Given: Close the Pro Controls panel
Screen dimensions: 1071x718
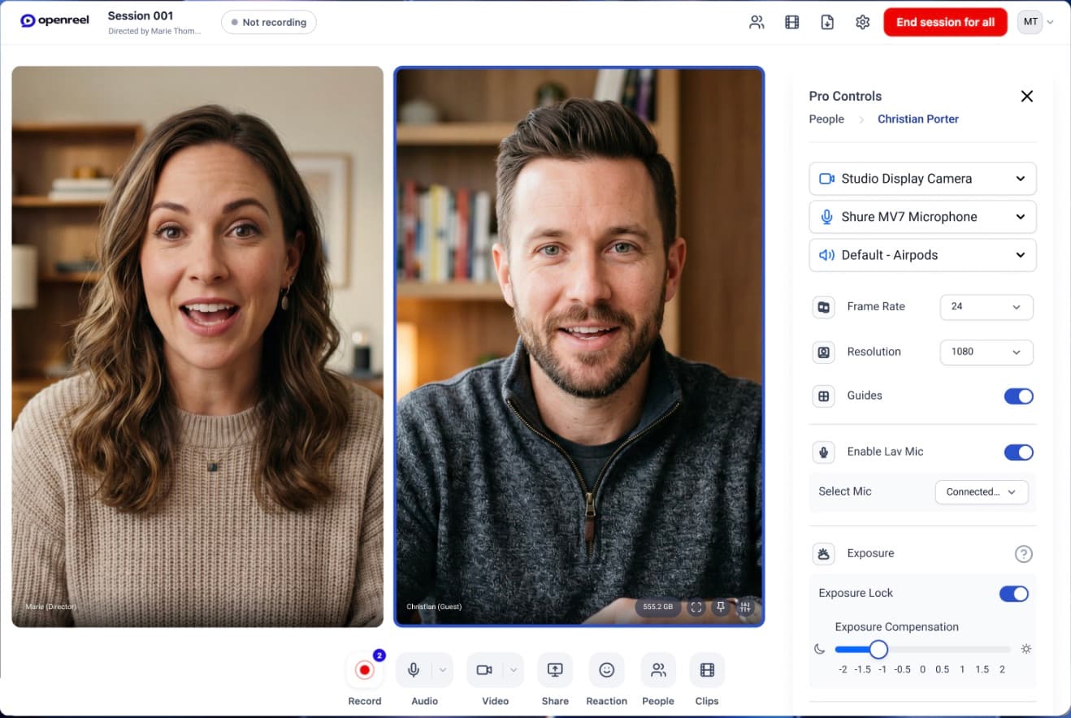Looking at the screenshot, I should [1027, 96].
